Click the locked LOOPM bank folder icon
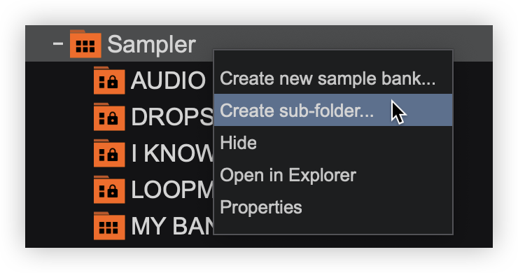518x273 pixels. [x=109, y=190]
